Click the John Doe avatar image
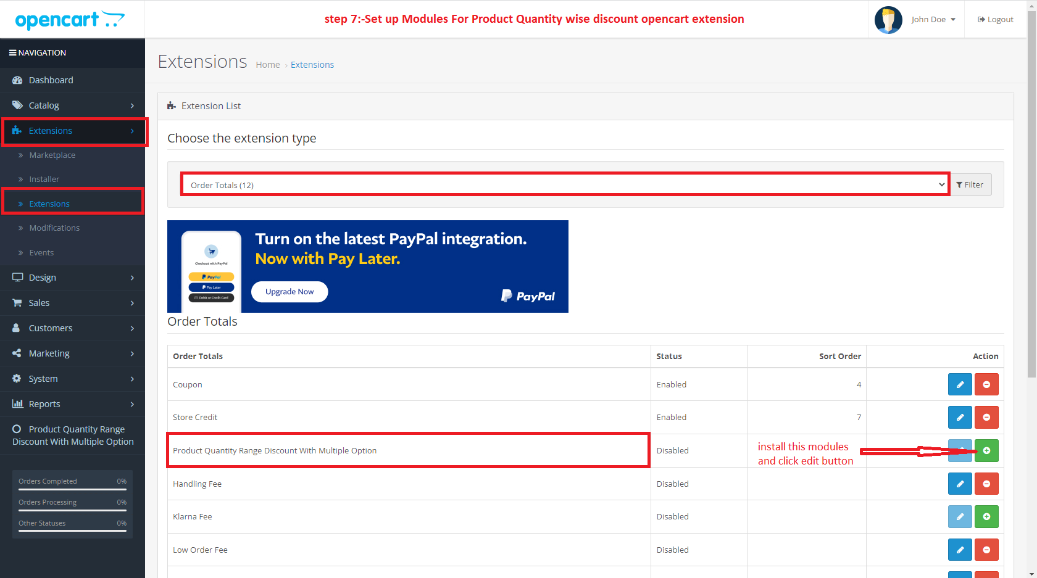This screenshot has width=1037, height=578. (888, 19)
